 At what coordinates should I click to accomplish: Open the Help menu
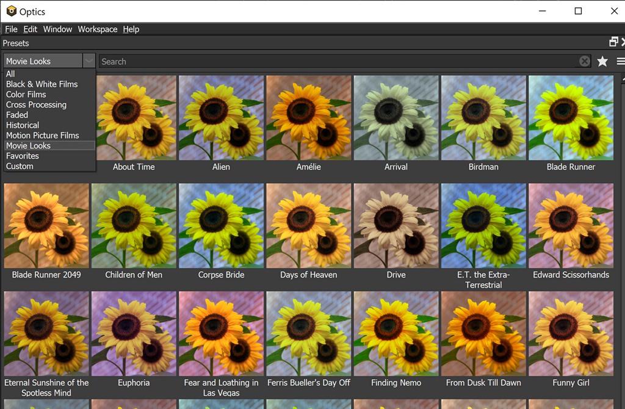(x=131, y=29)
